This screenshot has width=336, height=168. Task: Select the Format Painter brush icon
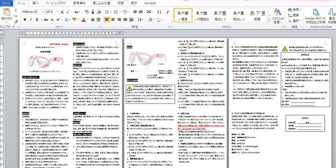(x=15, y=22)
